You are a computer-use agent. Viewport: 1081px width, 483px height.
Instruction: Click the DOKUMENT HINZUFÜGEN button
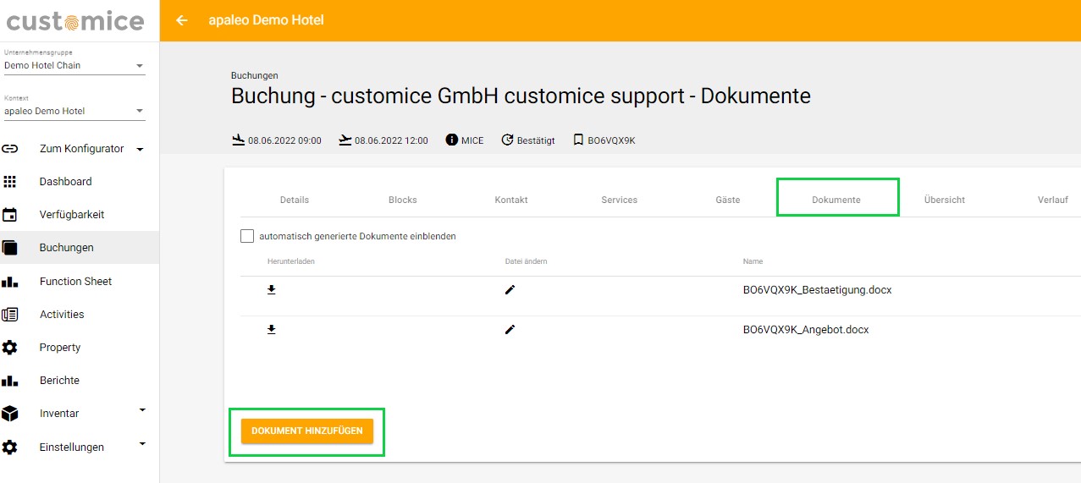[306, 431]
